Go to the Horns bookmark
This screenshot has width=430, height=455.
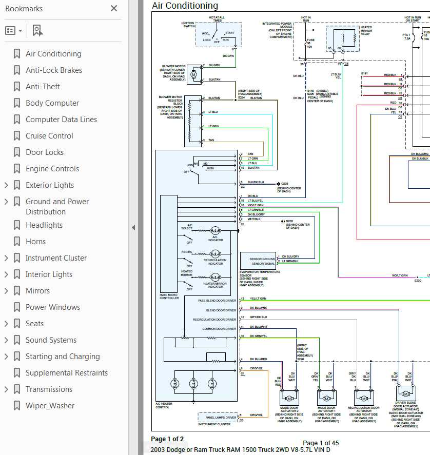[35, 242]
